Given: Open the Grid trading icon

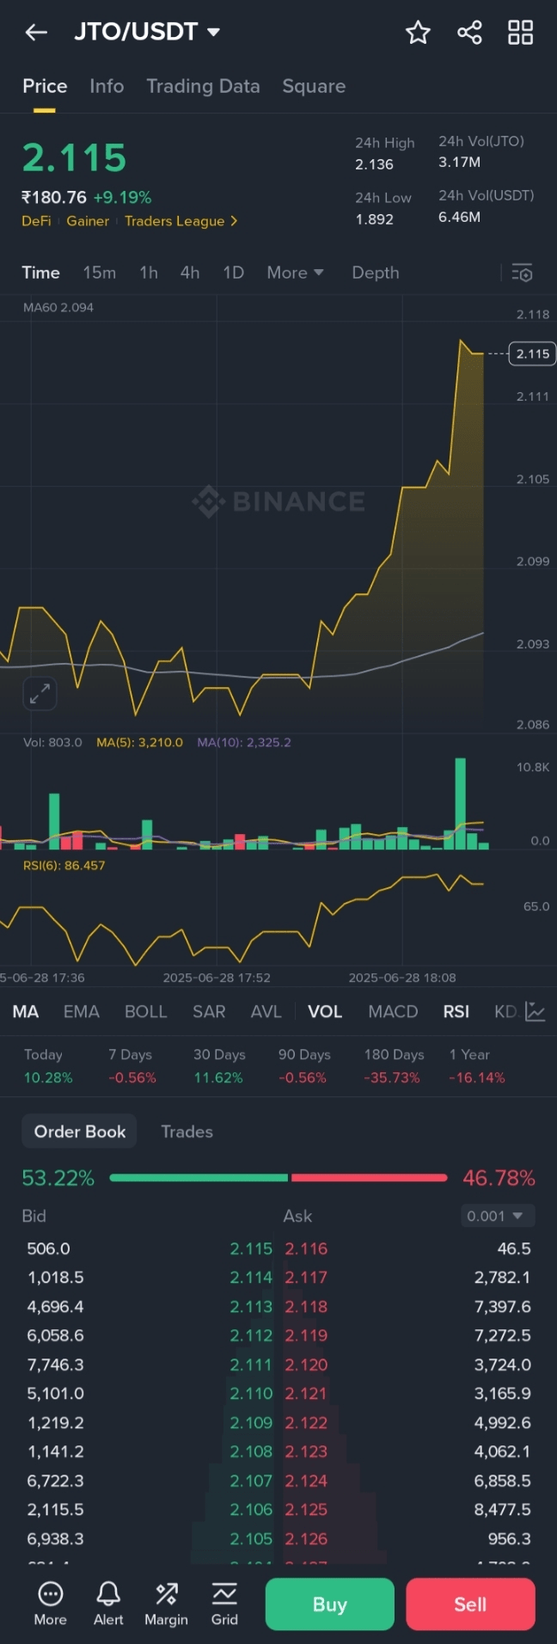Looking at the screenshot, I should pyautogui.click(x=224, y=1603).
